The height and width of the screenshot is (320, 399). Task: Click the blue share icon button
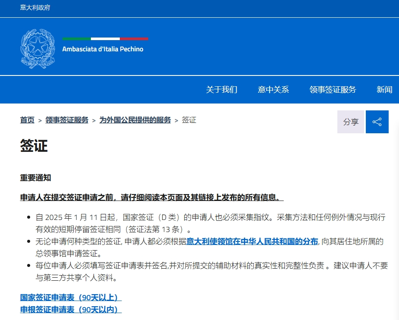point(377,122)
